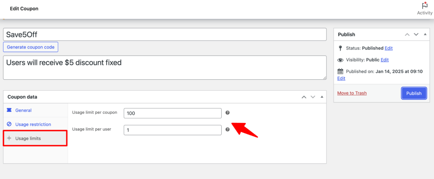Click Move to Trash
This screenshot has height=179, width=434.
[x=352, y=93]
